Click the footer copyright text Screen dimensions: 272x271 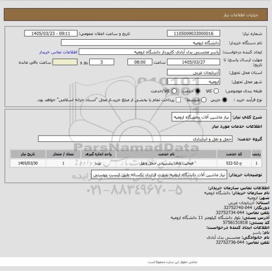[x=172, y=262]
